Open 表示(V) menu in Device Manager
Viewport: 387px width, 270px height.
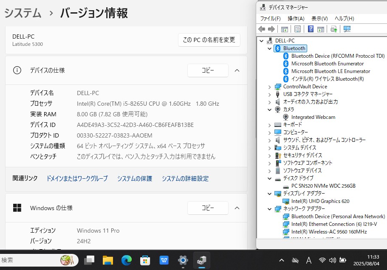pos(319,19)
